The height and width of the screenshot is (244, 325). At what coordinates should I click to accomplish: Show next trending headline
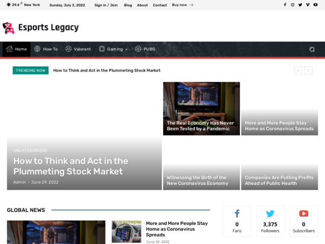[x=308, y=70]
